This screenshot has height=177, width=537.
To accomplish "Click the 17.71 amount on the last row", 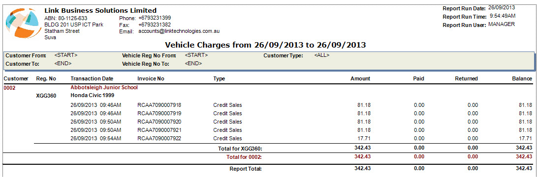I will point(364,138).
